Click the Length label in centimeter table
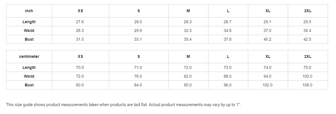Viewport: 336px width, 114px height. pos(29,67)
